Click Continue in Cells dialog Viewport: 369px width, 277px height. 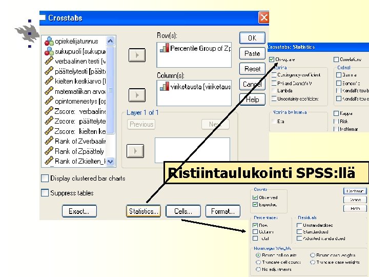355,191
